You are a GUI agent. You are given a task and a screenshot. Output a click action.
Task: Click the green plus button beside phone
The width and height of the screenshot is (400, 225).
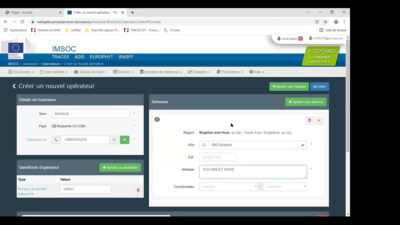[125, 140]
